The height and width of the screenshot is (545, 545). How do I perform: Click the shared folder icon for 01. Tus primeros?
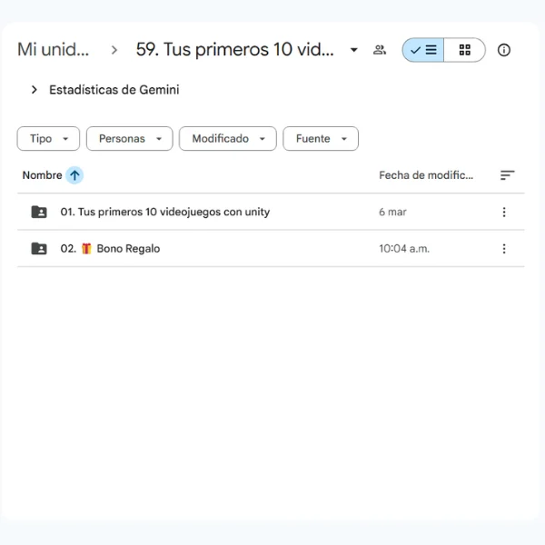(x=39, y=213)
